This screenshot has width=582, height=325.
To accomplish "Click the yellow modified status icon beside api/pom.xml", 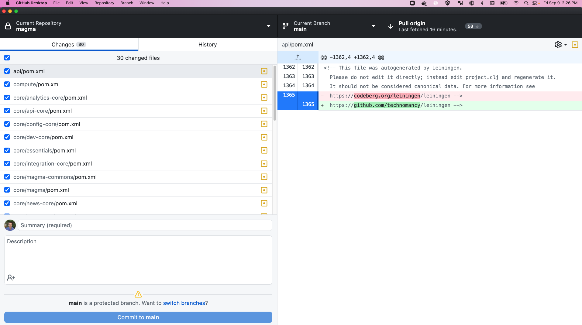I will (264, 71).
